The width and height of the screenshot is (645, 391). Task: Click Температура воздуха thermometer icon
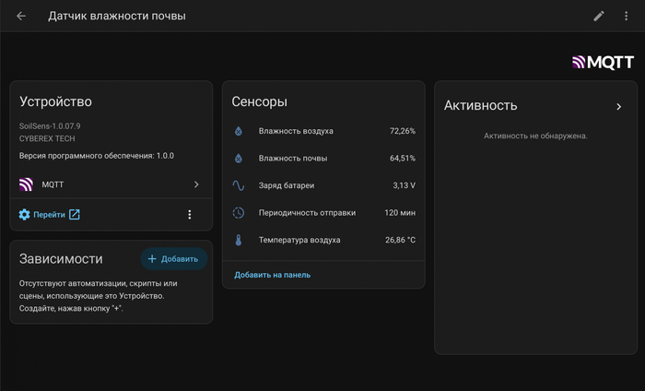[238, 240]
